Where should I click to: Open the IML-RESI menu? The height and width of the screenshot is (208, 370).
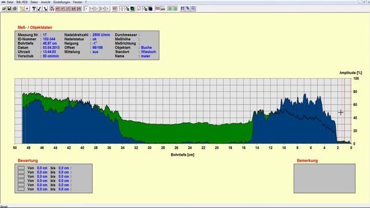[22, 2]
